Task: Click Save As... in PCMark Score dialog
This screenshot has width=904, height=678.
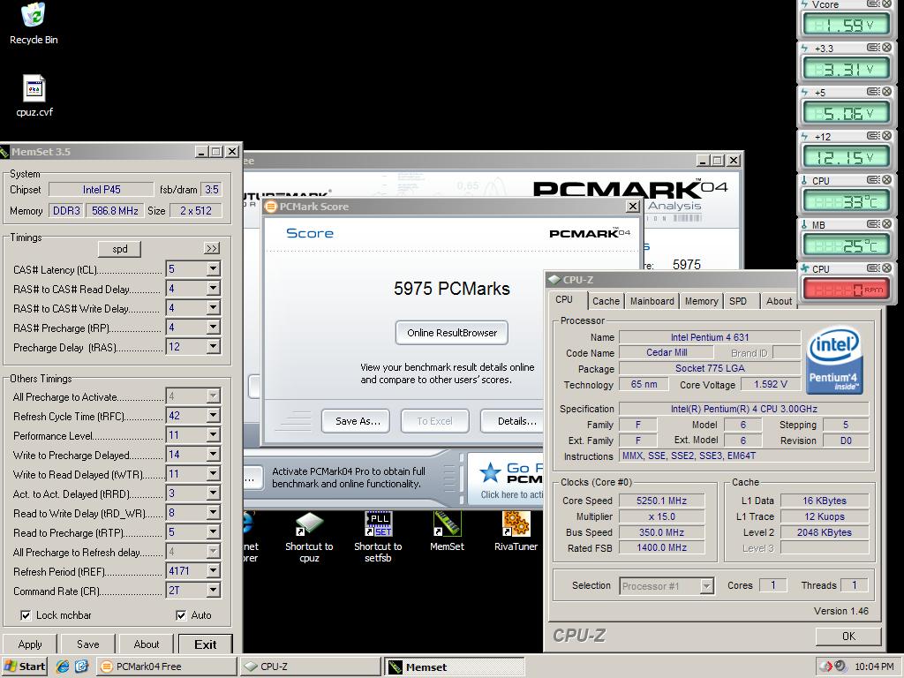Action: [x=358, y=421]
